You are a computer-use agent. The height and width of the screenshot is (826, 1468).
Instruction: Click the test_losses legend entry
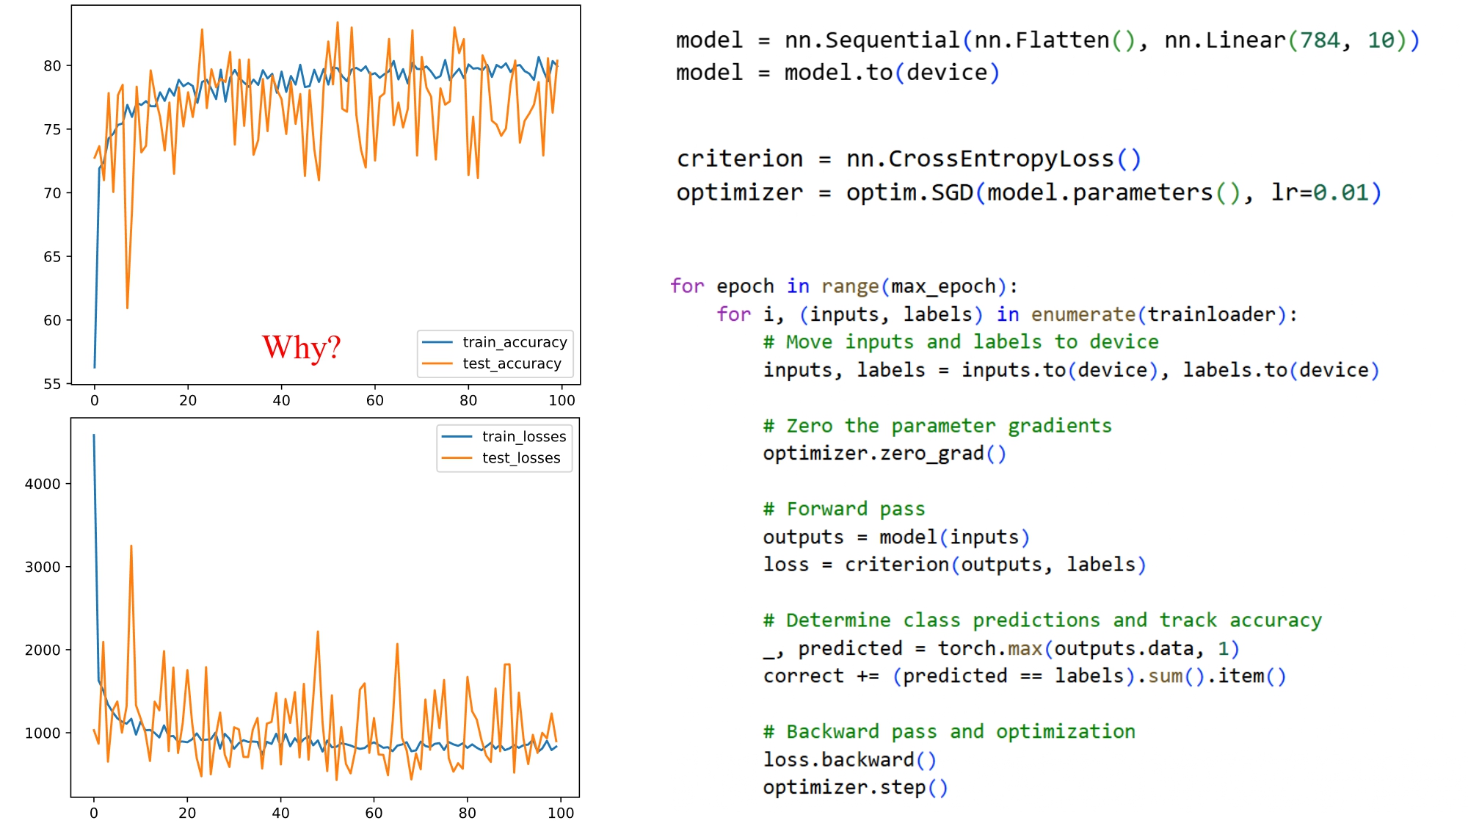(x=520, y=458)
